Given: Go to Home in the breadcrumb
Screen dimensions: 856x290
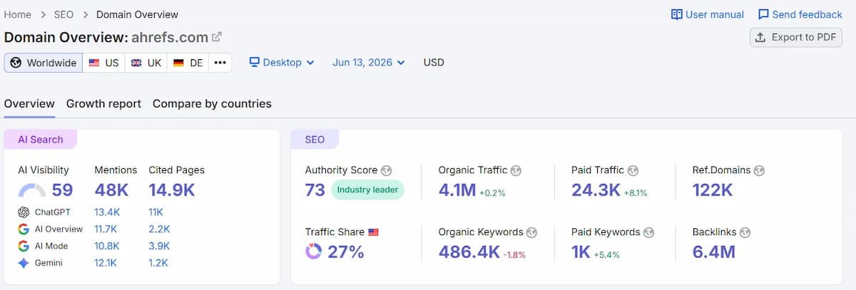Looking at the screenshot, I should tap(17, 14).
